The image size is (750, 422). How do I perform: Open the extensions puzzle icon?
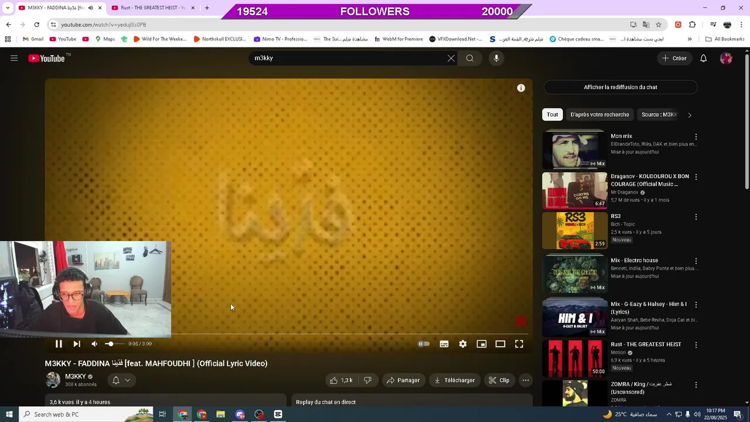click(693, 25)
